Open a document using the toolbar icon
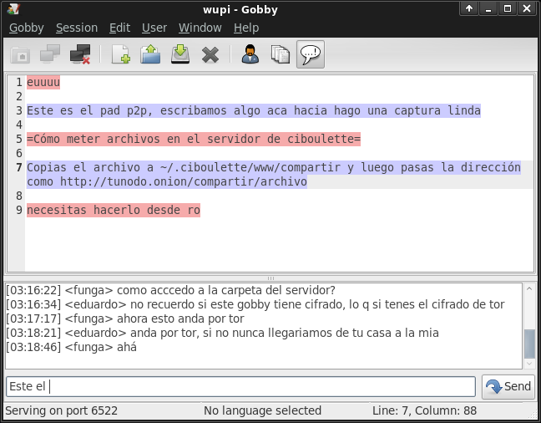The height and width of the screenshot is (423, 541). tap(150, 55)
